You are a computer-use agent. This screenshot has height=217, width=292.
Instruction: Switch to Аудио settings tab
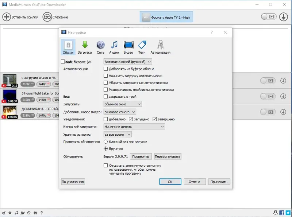coord(114,47)
